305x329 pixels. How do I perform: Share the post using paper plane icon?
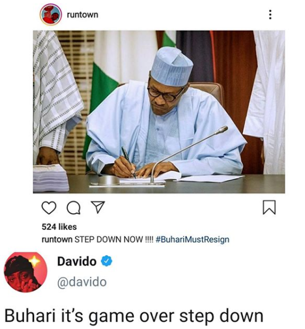point(97,207)
